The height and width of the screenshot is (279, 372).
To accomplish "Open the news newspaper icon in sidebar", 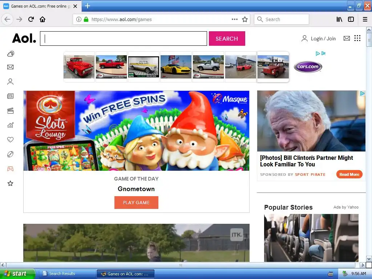I will (10, 96).
